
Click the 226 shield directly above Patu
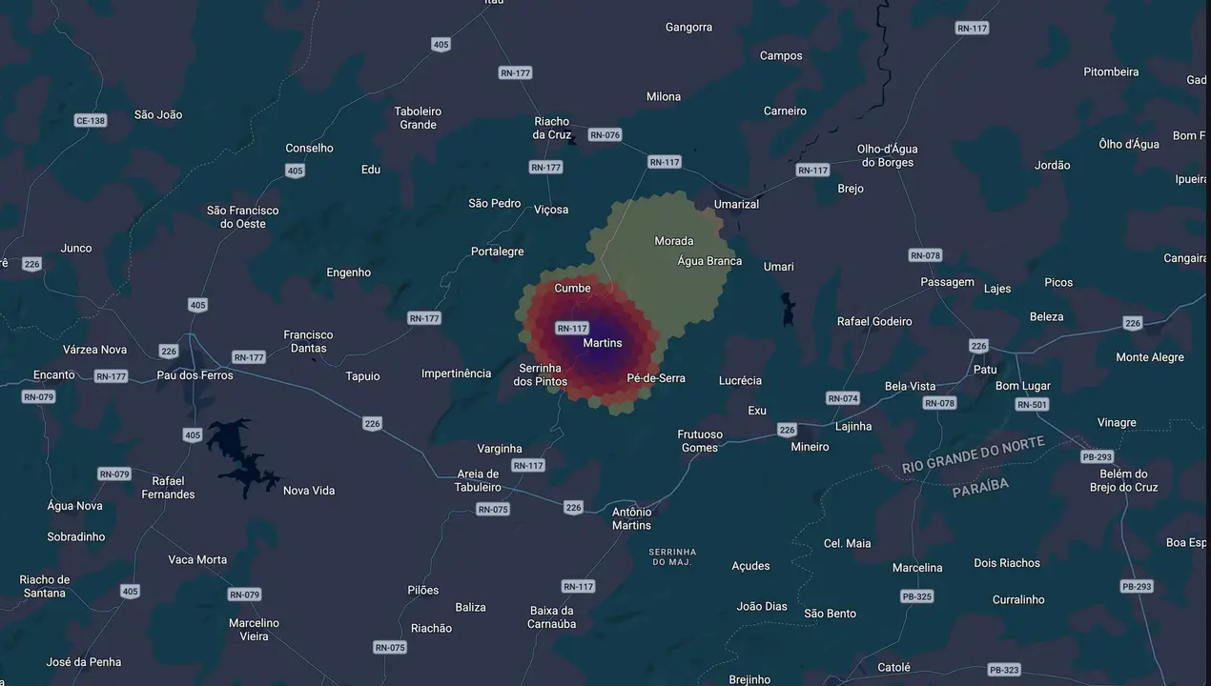pyautogui.click(x=978, y=346)
